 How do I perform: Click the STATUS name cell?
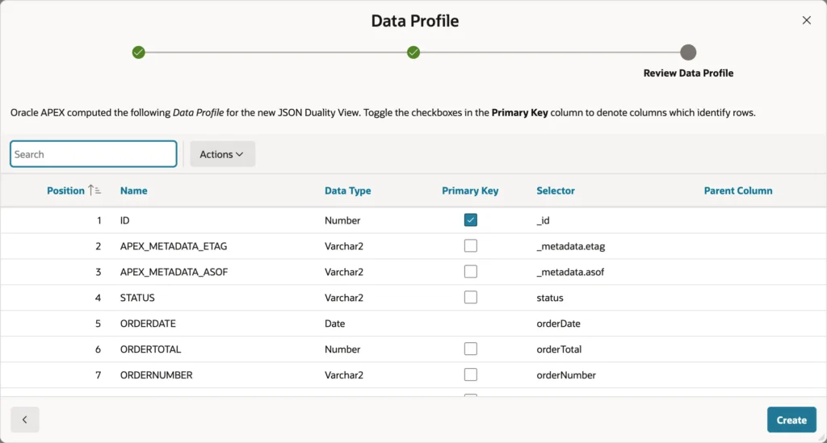(137, 298)
